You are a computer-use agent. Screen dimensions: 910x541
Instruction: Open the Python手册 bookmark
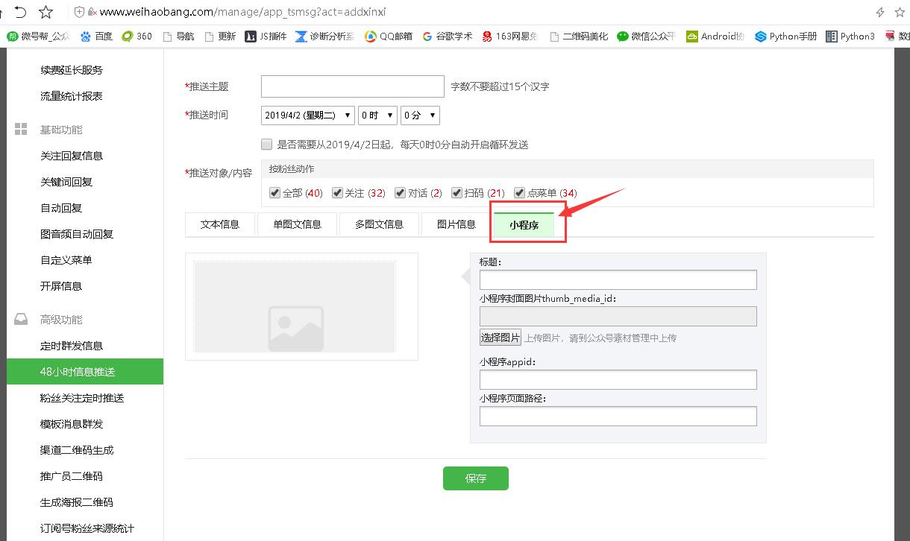click(785, 36)
